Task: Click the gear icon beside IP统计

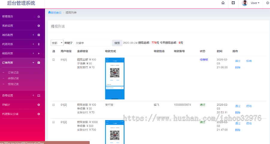Action: 39,105
